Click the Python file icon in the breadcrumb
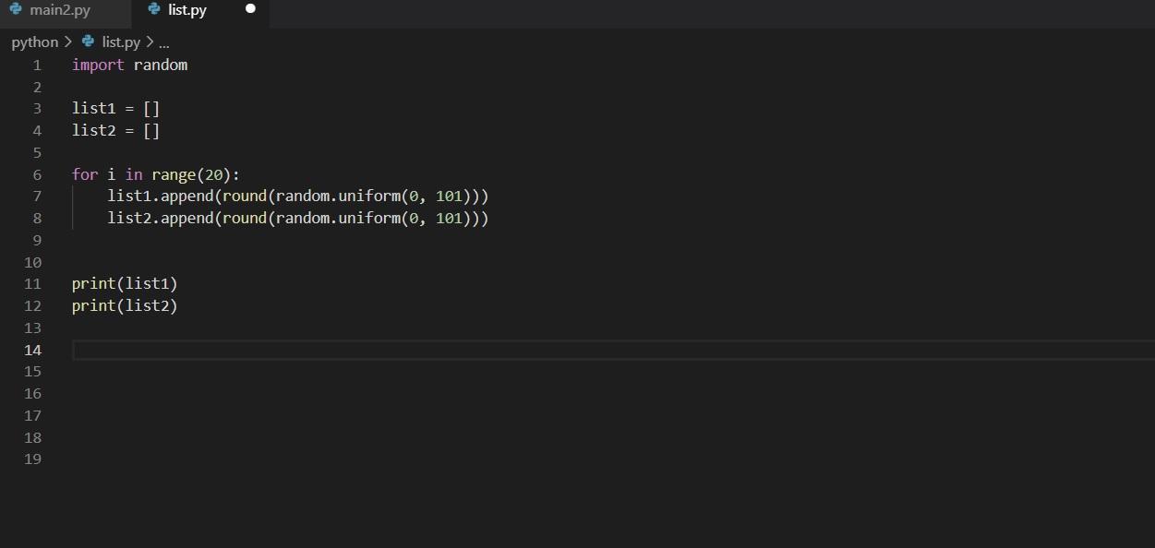 click(x=89, y=42)
